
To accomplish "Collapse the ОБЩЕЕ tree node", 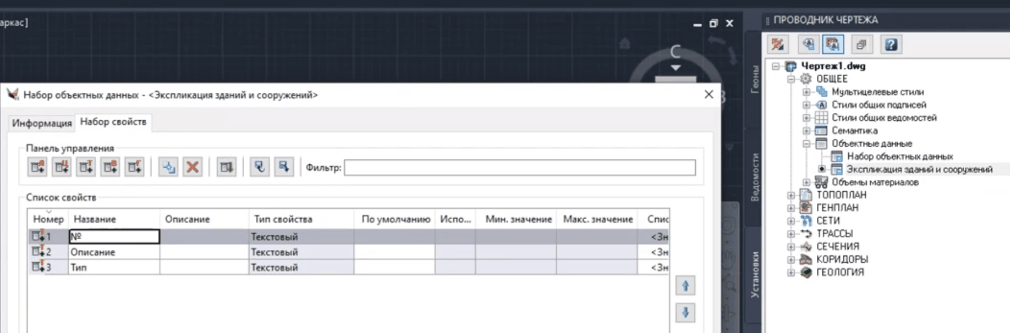I will click(x=791, y=79).
